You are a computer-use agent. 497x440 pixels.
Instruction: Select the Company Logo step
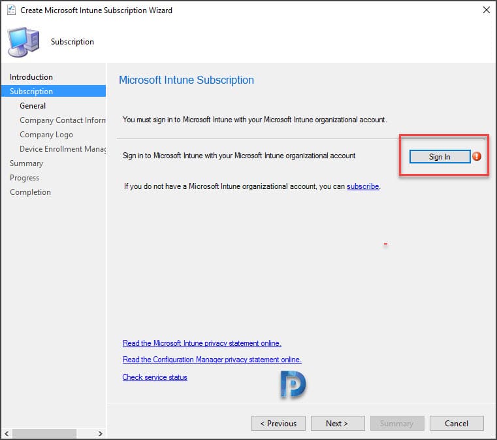(46, 135)
